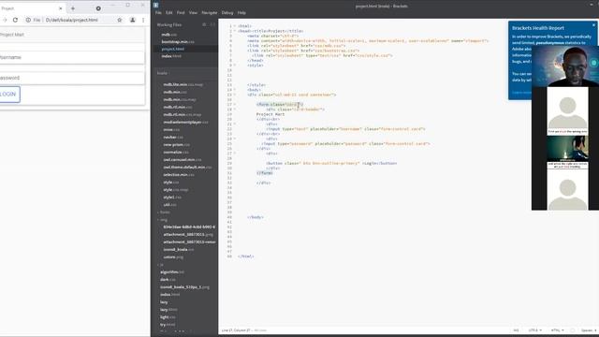Click the LOGIN button on the page
The height and width of the screenshot is (337, 599).
[x=9, y=94]
